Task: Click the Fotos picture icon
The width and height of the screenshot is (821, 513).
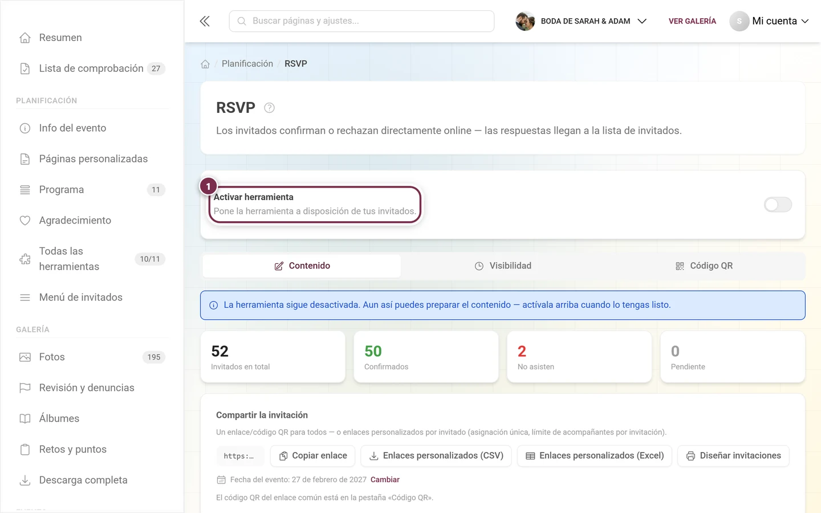Action: 25,357
